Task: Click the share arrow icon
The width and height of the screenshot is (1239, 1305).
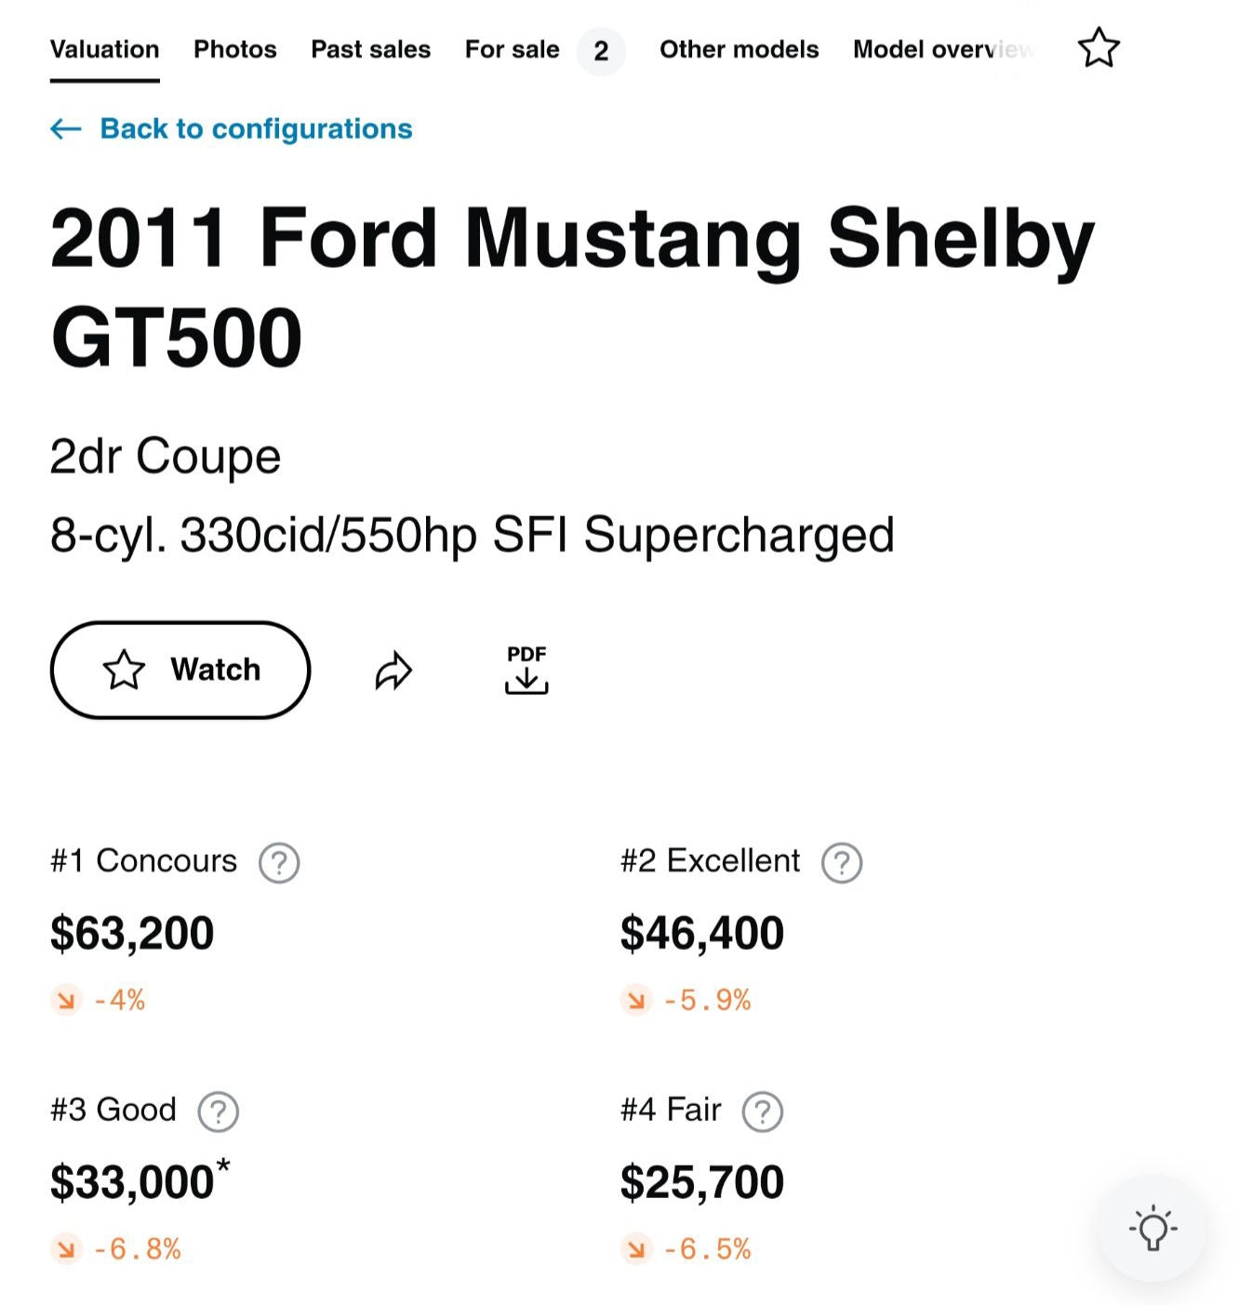Action: [393, 671]
